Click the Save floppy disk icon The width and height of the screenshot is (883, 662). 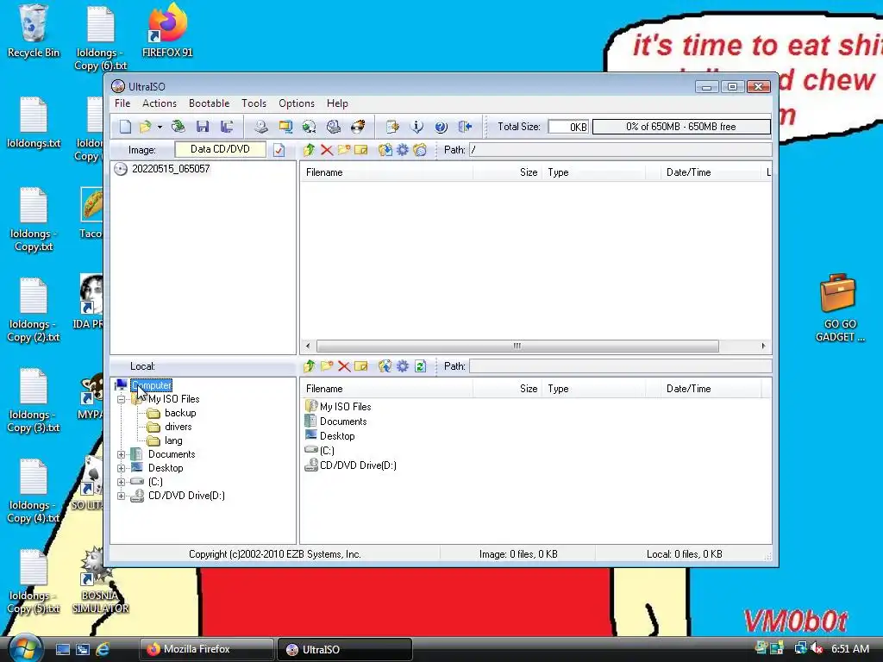pos(203,127)
